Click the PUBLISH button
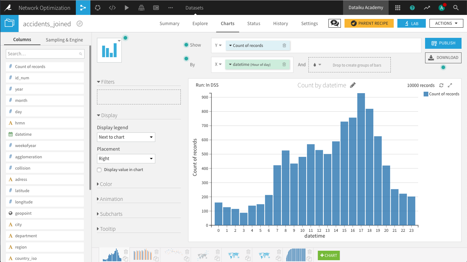The height and width of the screenshot is (262, 467). click(443, 43)
